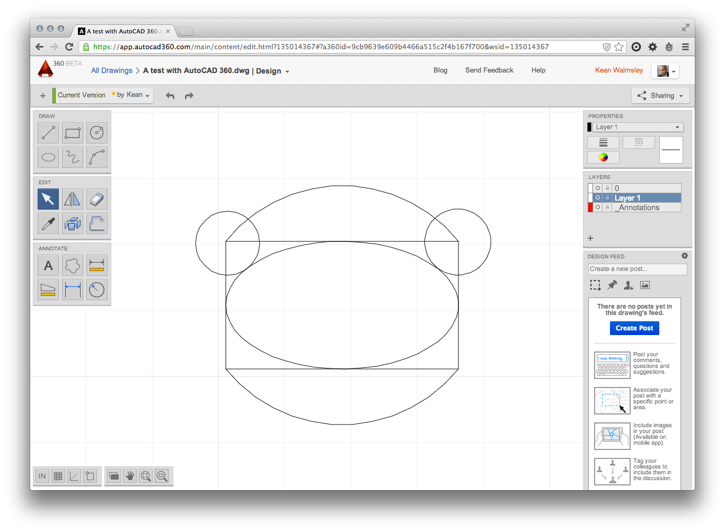Image resolution: width=725 pixels, height=532 pixels.
Task: Select the Ellipse draw tool
Action: pyautogui.click(x=48, y=157)
